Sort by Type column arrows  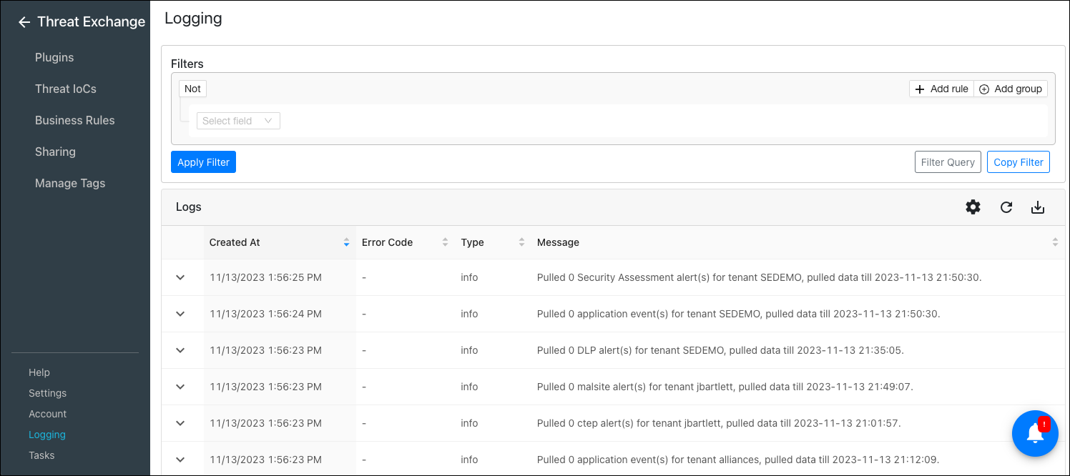click(521, 242)
